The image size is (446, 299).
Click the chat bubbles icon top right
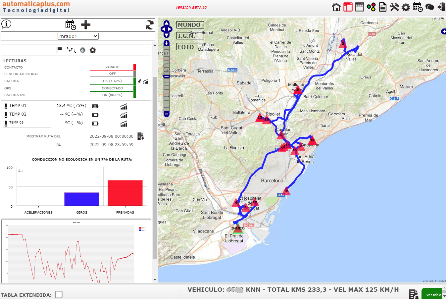point(430,7)
